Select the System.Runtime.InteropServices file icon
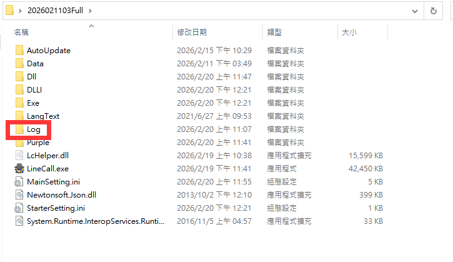The height and width of the screenshot is (262, 453). tap(19, 221)
